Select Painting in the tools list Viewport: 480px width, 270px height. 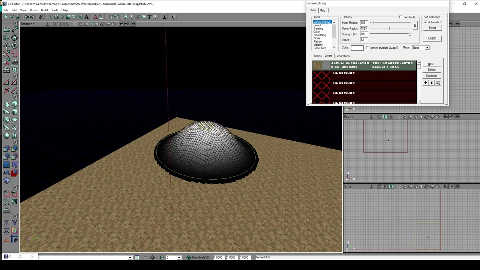point(318,28)
